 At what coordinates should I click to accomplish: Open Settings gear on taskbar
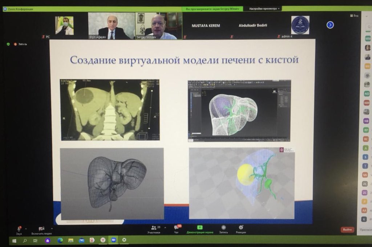coord(124,240)
